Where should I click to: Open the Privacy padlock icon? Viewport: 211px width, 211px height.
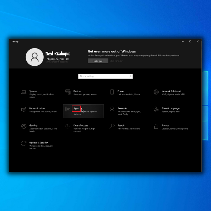pos(156,126)
